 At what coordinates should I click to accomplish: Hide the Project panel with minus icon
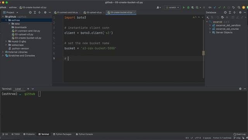[x=50, y=12]
